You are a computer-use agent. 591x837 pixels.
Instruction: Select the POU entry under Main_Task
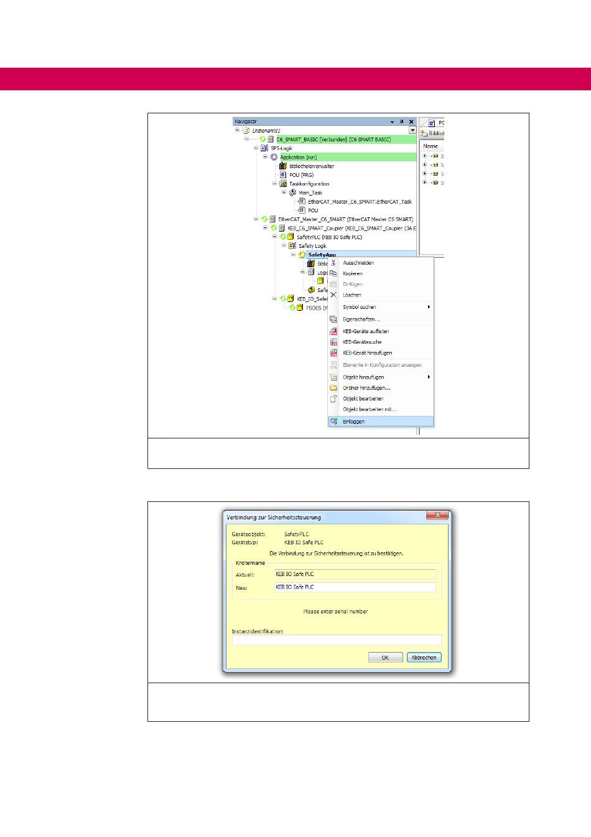coord(313,210)
